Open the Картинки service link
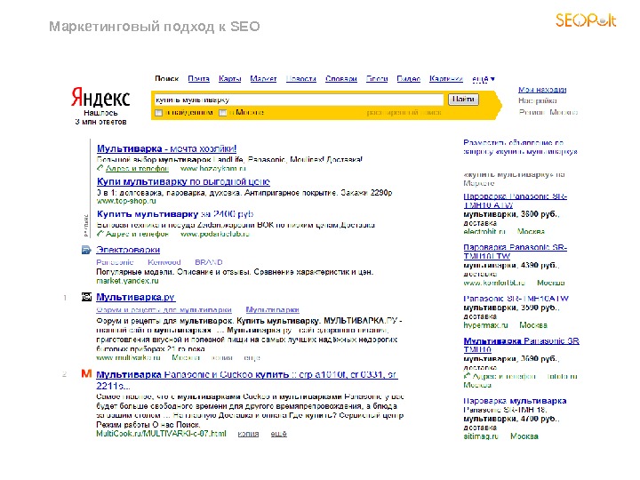The image size is (640, 480). (446, 79)
